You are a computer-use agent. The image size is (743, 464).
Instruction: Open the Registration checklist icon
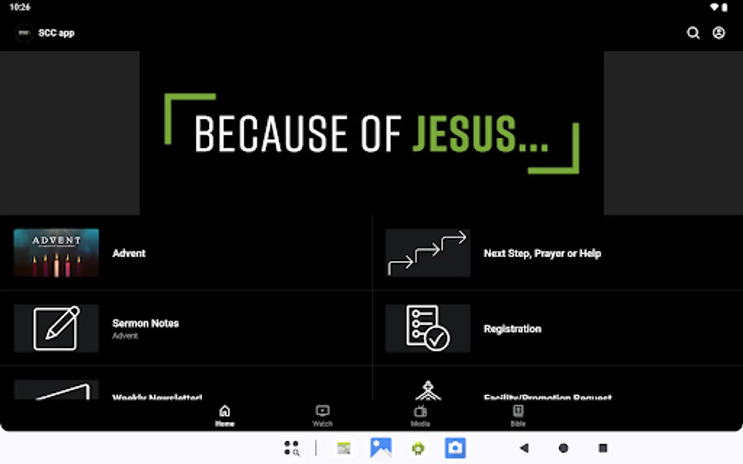pyautogui.click(x=428, y=328)
